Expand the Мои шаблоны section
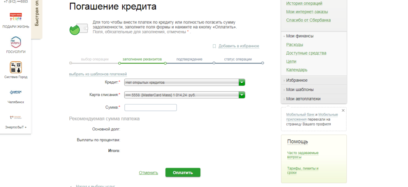This screenshot has height=187, width=408. click(x=299, y=89)
